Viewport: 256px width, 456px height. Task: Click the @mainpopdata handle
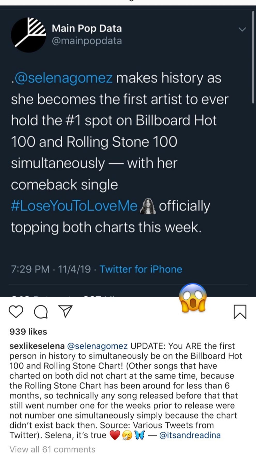tap(87, 41)
